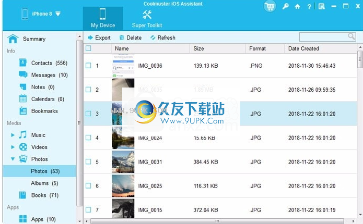Click the Contacts address book icon
363x224 pixels.
[x=23, y=63]
